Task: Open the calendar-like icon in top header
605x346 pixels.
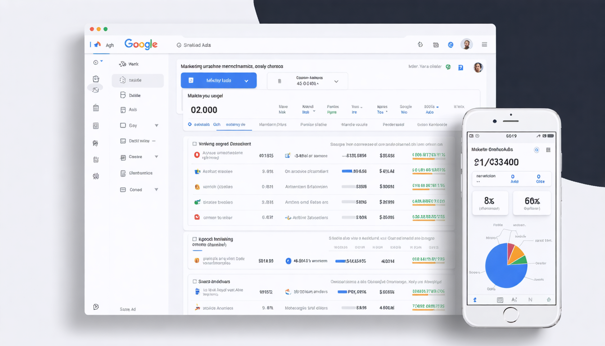Action: [x=436, y=45]
